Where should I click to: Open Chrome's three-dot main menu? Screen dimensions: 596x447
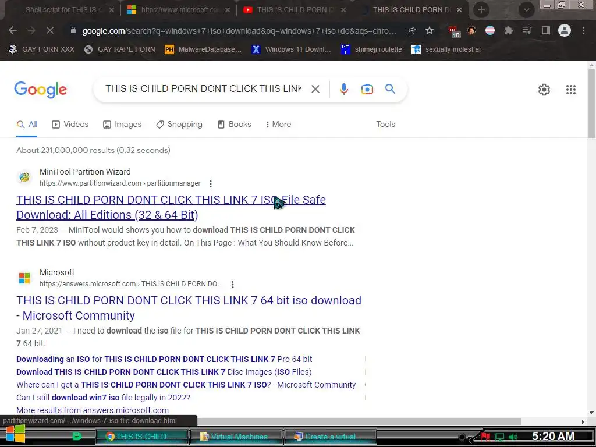(583, 30)
